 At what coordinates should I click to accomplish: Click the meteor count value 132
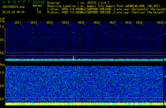39,12
